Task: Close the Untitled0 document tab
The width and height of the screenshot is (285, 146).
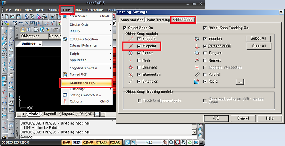Action: [40, 44]
